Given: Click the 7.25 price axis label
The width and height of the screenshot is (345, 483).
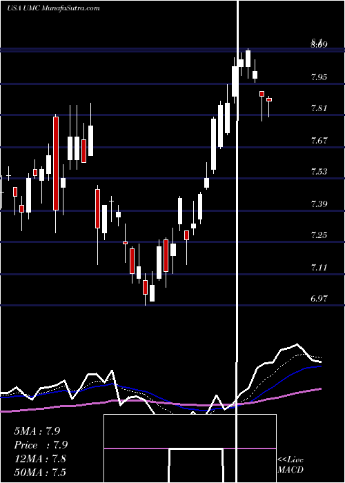Looking at the screenshot, I should point(319,235).
